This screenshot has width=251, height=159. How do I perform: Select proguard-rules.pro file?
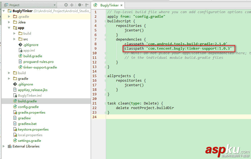pyautogui.click(x=38, y=62)
